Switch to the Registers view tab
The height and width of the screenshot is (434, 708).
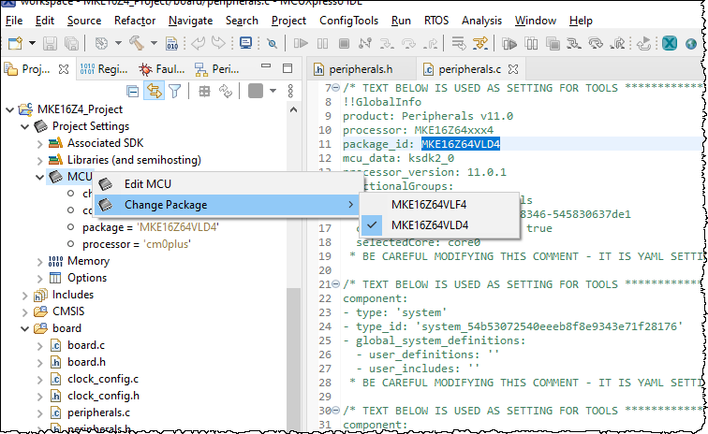pyautogui.click(x=104, y=69)
